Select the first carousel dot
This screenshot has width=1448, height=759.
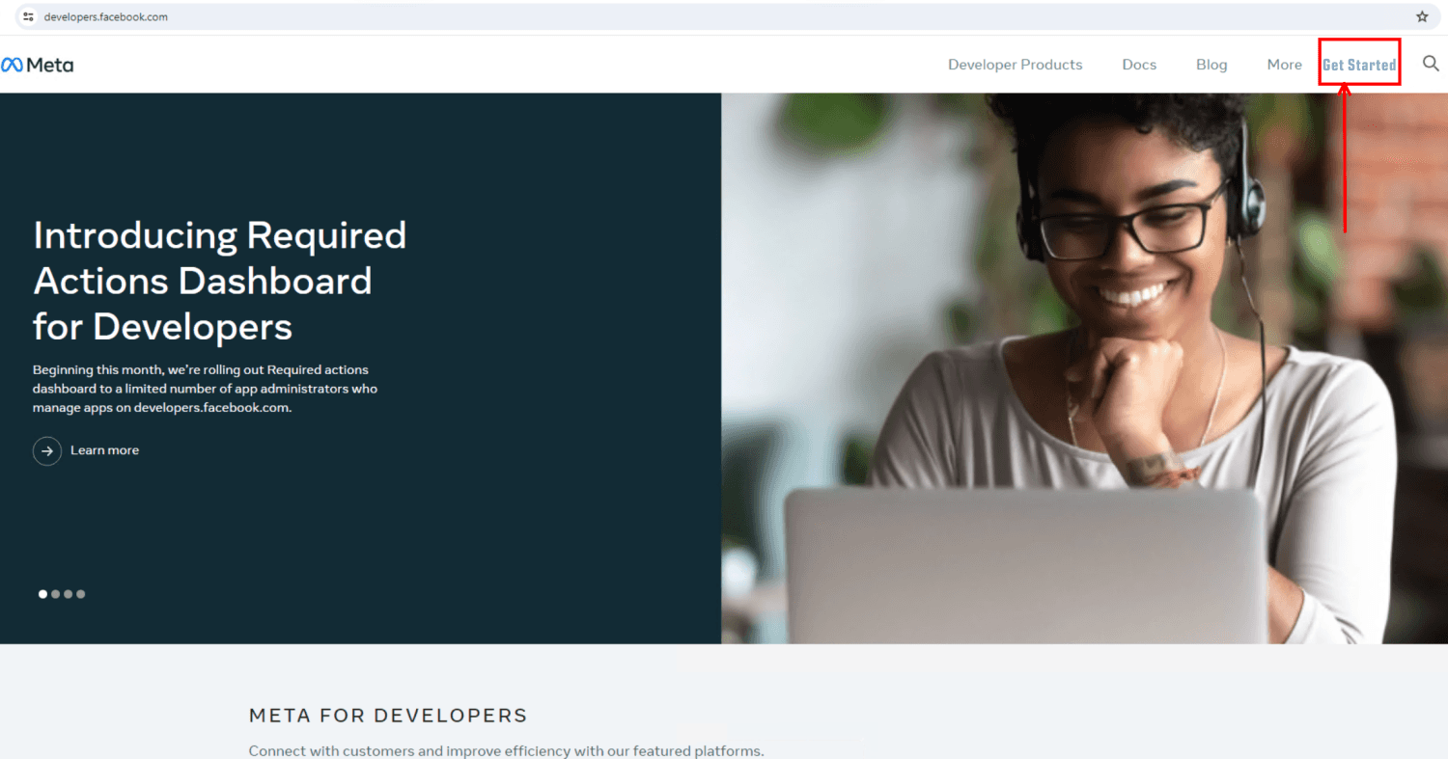click(x=42, y=594)
